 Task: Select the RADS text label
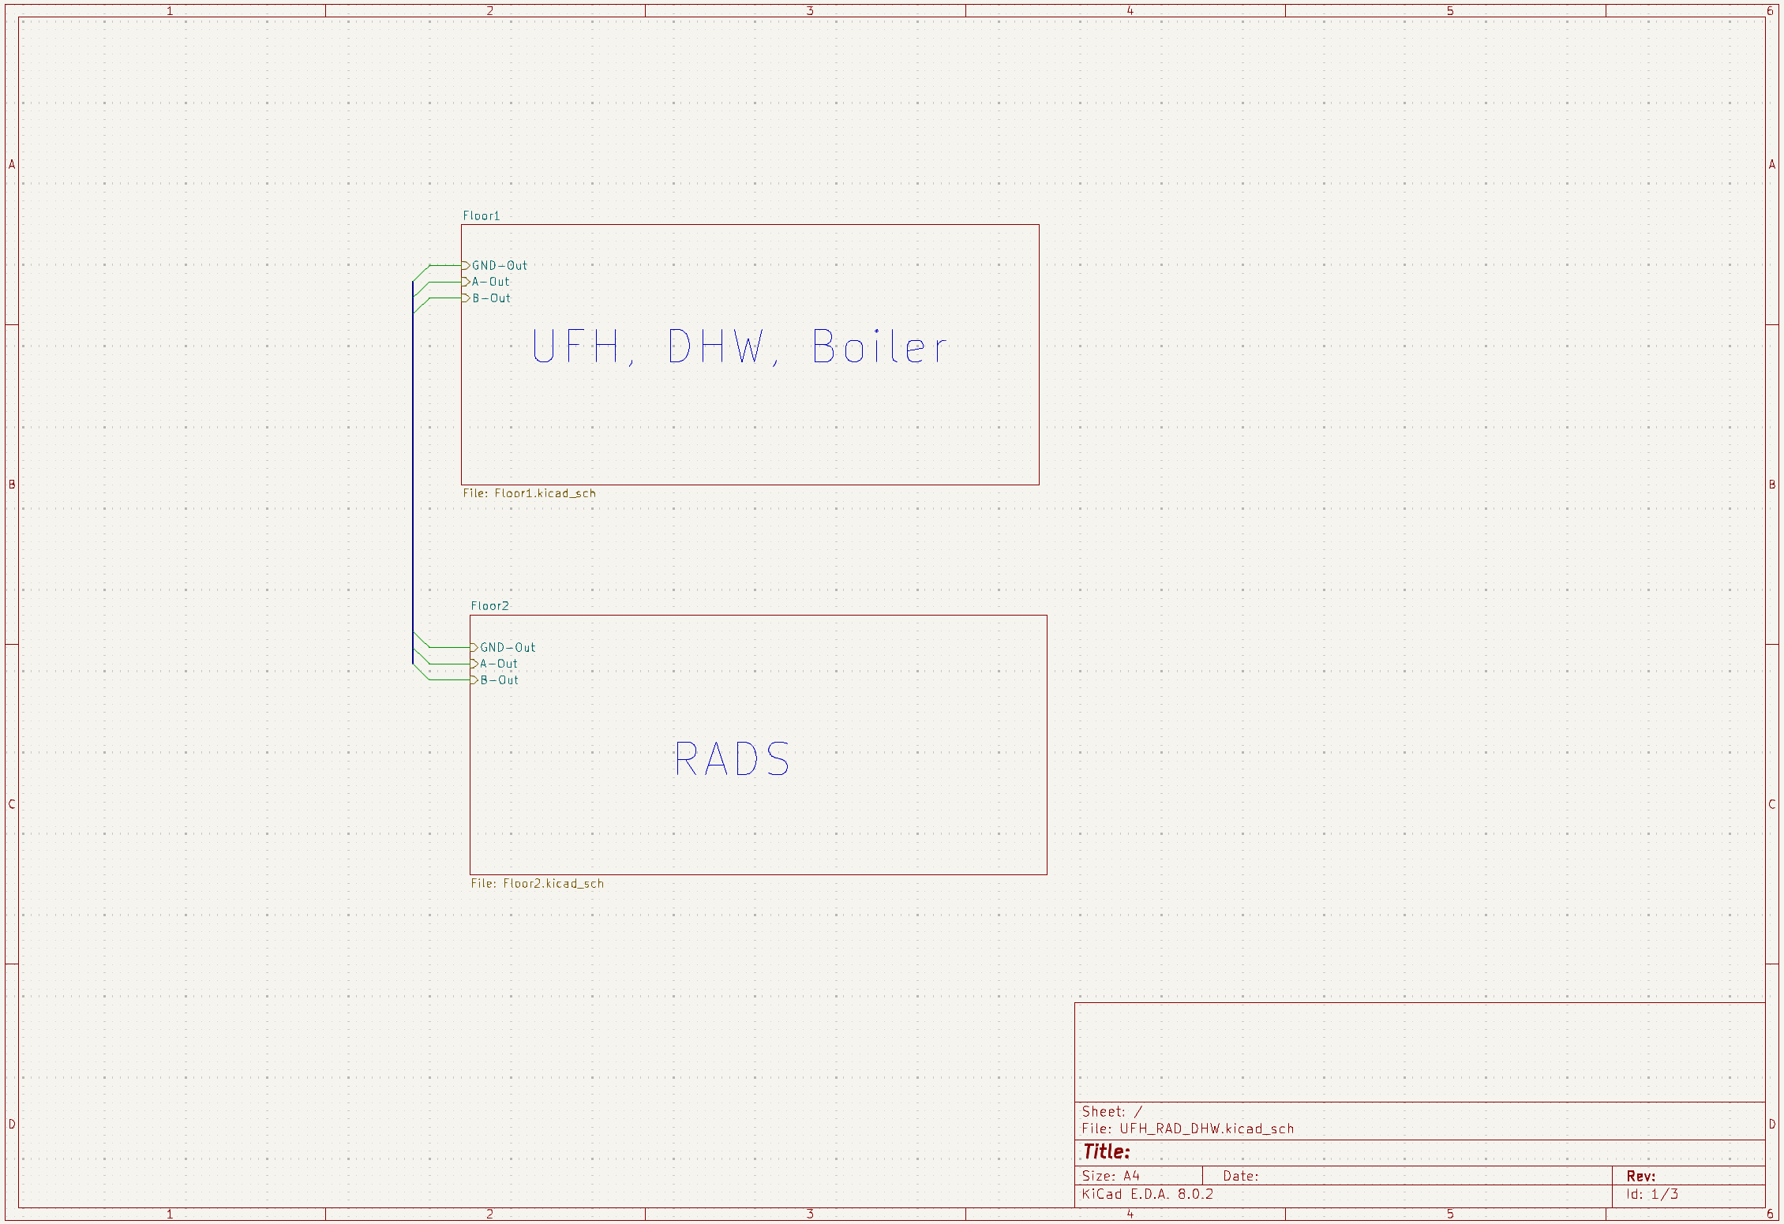732,759
